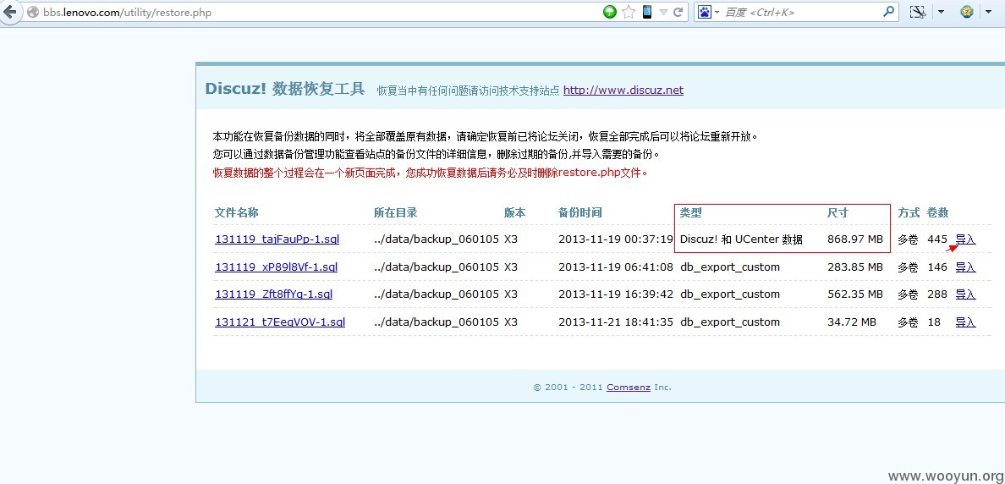Image resolution: width=1005 pixels, height=484 pixels.
Task: Click the 卷数 column header
Action: [x=937, y=212]
